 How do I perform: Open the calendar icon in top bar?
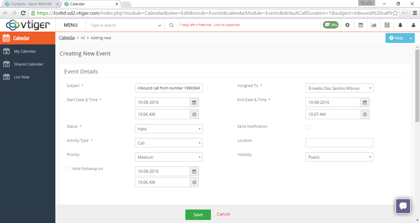coord(360,25)
